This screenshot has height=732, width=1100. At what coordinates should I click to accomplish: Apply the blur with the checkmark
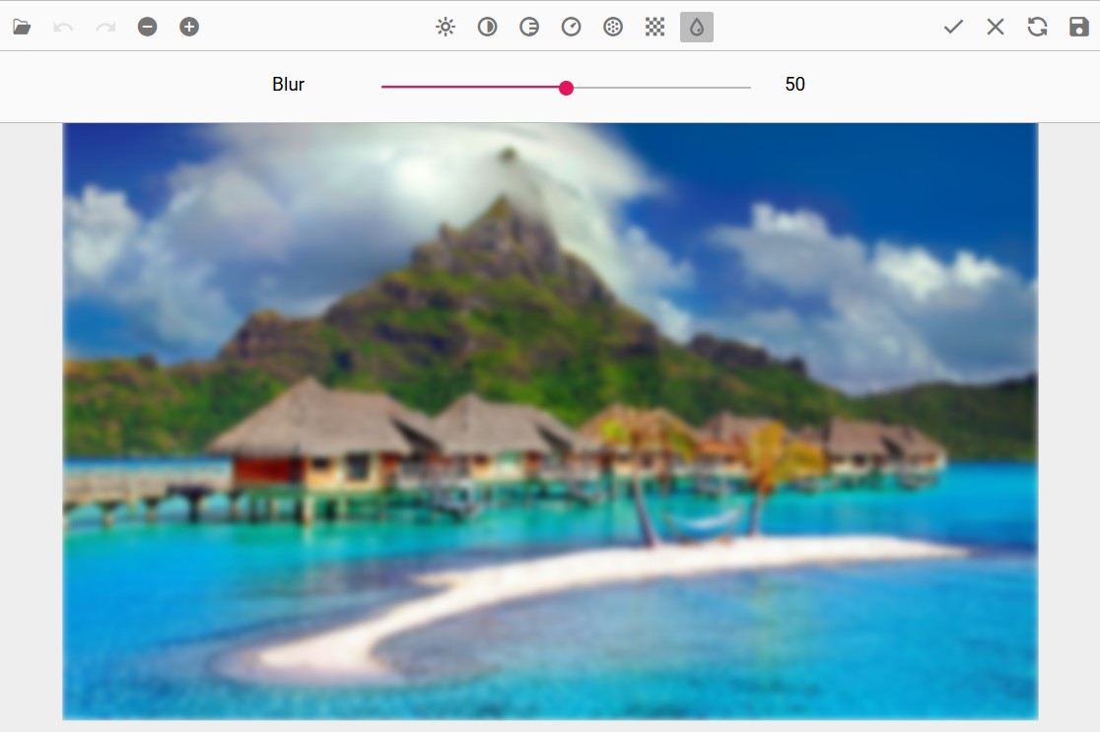953,27
